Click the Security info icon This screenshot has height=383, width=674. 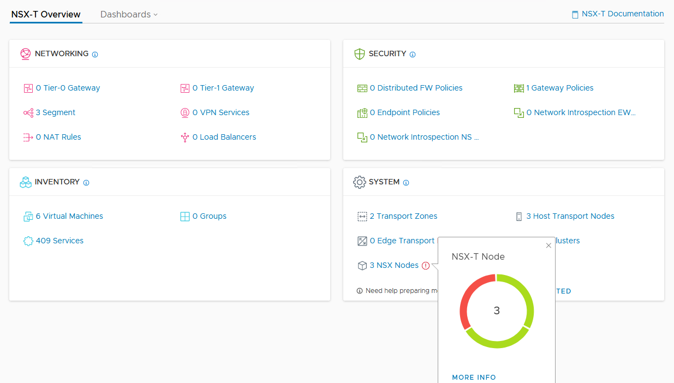click(413, 55)
